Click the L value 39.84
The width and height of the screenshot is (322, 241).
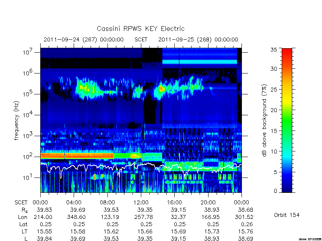coord(44,239)
